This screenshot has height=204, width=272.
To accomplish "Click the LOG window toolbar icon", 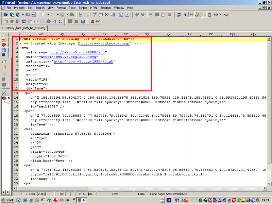I will coord(34,15).
